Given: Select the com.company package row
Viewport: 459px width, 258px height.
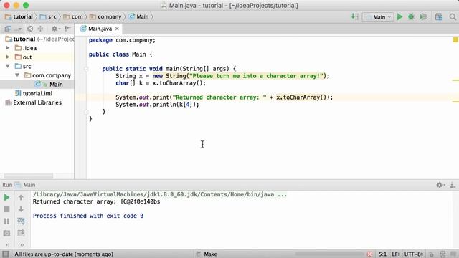Looking at the screenshot, I should coord(37,75).
